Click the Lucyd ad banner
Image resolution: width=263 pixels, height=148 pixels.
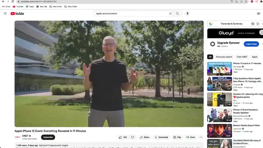click(235, 33)
